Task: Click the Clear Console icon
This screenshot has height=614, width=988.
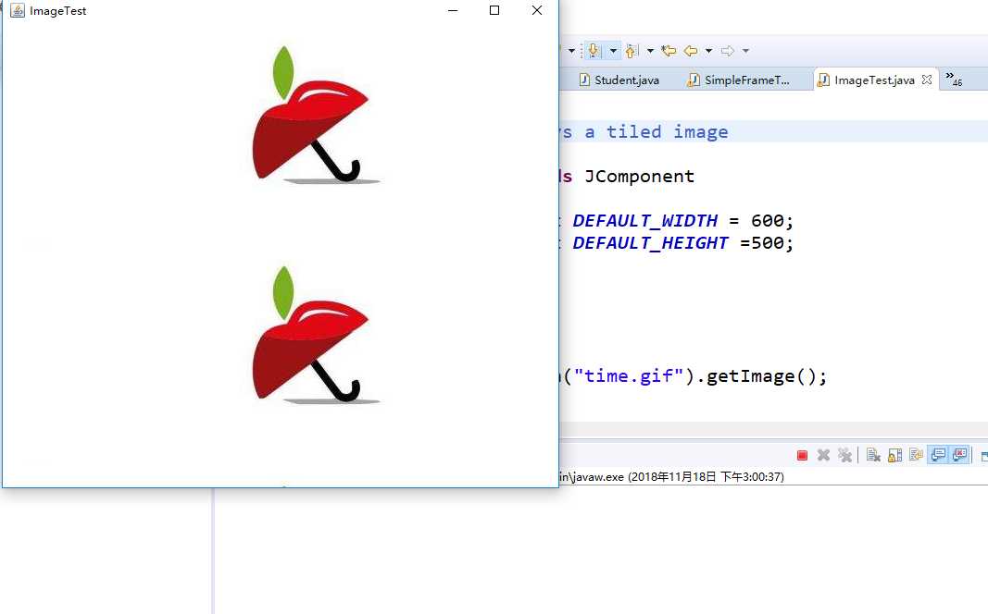Action: 873,455
